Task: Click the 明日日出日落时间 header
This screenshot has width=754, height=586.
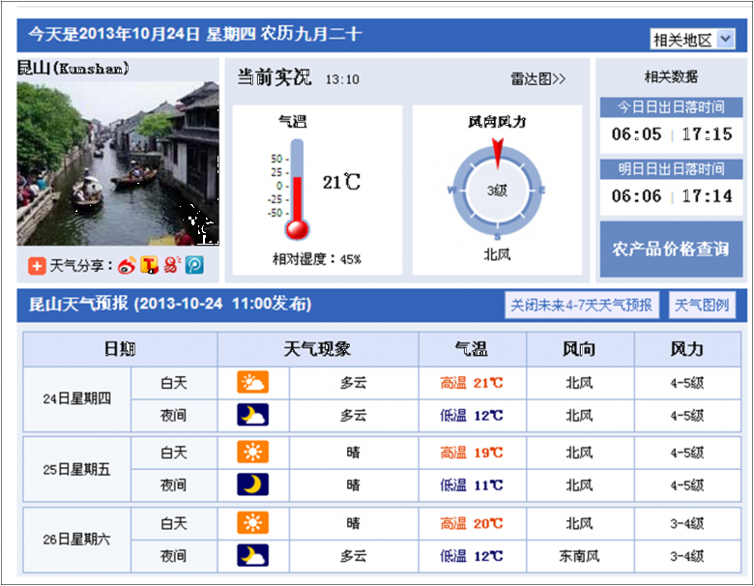Action: pyautogui.click(x=671, y=169)
